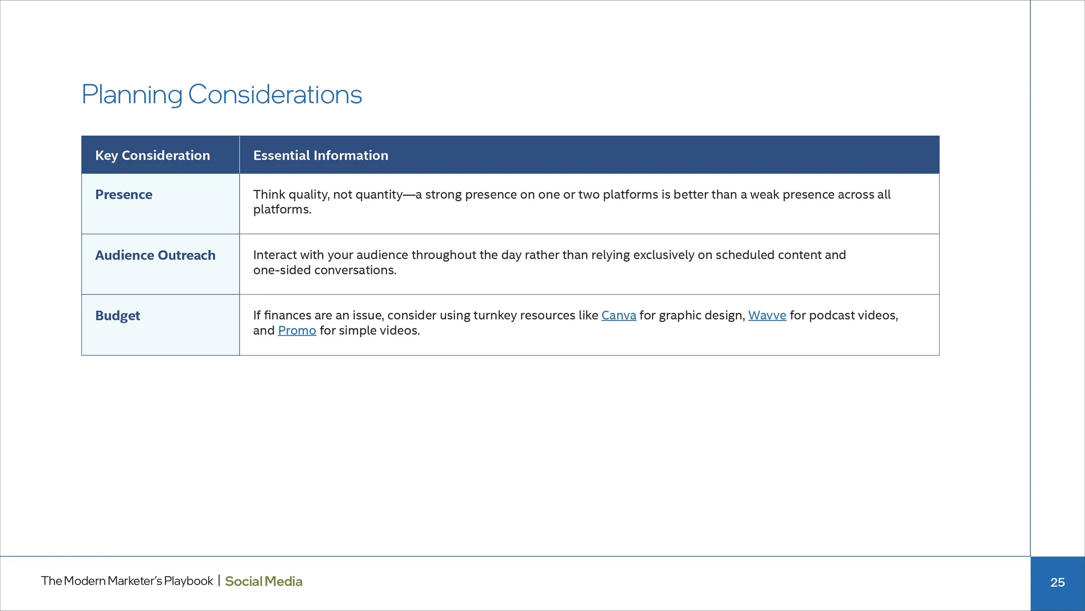This screenshot has width=1085, height=611.
Task: Open the Promo hyperlink
Action: point(297,331)
